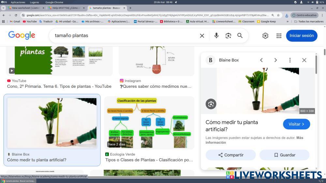Screen dimensions: 326x183
Task: Open the Google apps grid
Action: coord(279,36)
